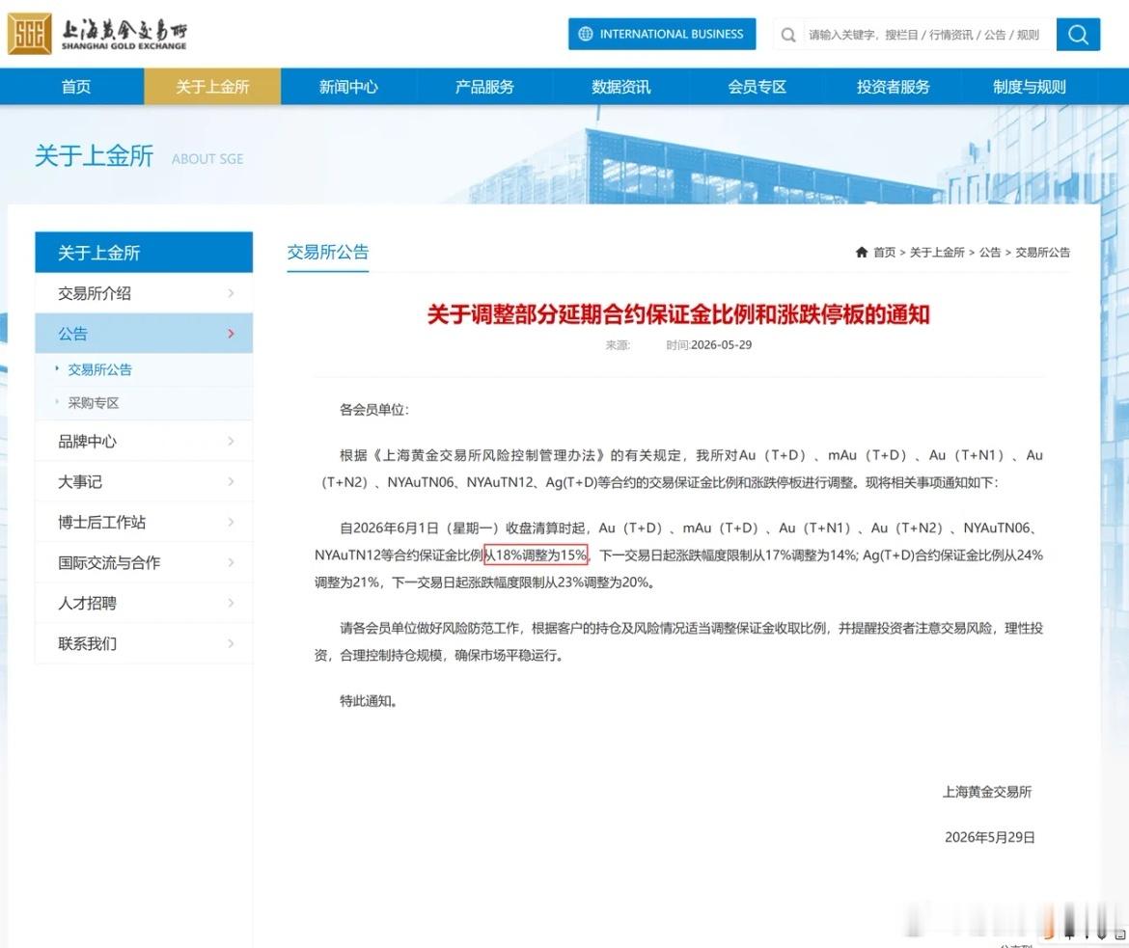
Task: Expand the 国际交流与合作 chevron arrow
Action: pyautogui.click(x=231, y=562)
